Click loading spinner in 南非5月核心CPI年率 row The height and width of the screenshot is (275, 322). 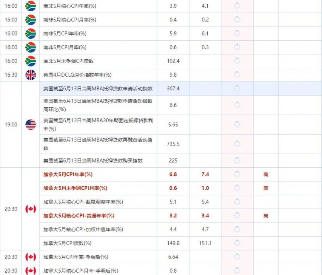pyautogui.click(x=237, y=6)
